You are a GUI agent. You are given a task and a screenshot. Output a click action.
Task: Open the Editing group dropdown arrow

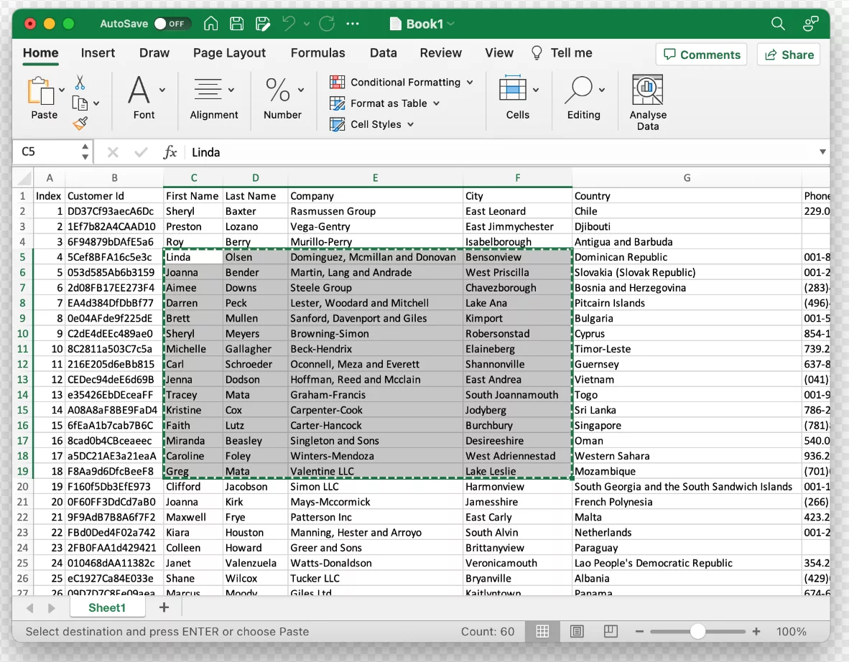coord(602,90)
